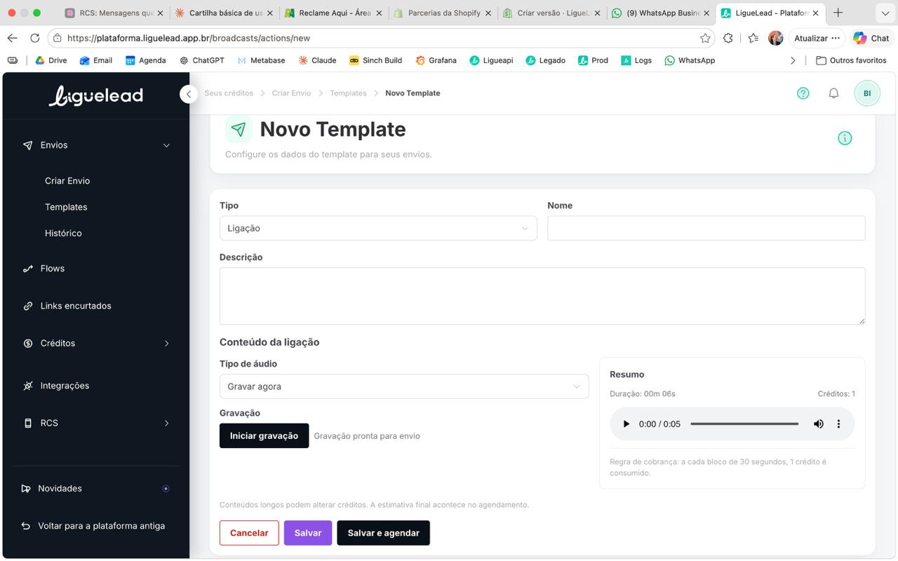
Task: Switch to the Reclame Aqui tab
Action: coord(333,13)
